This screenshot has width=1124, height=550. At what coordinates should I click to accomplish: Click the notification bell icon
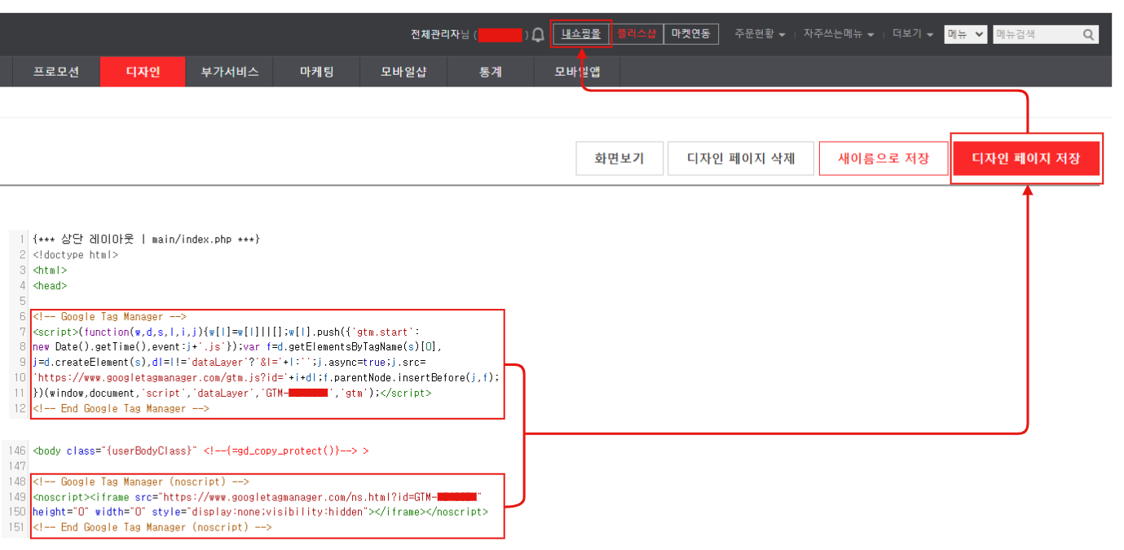point(538,35)
